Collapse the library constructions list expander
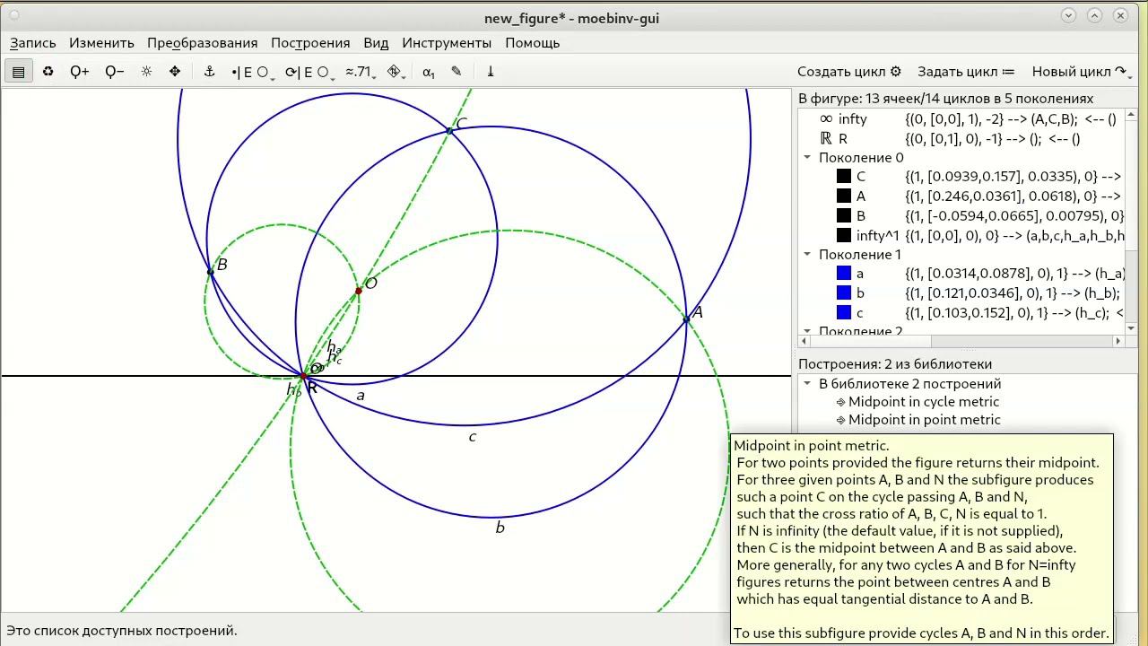Screen dimensions: 1148x646 tap(807, 384)
